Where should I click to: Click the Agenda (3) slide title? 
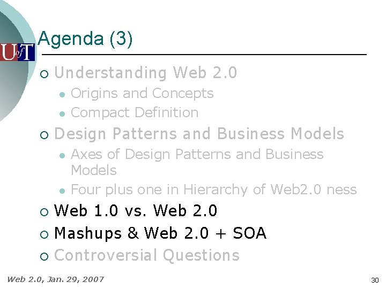pos(85,39)
